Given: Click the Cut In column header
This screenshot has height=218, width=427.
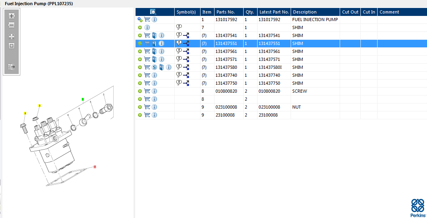Looking at the screenshot, I should click(369, 12).
